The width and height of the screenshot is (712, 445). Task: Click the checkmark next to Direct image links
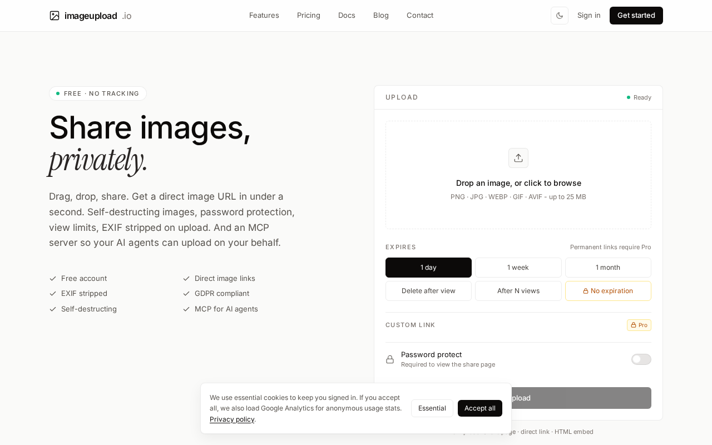tap(186, 278)
